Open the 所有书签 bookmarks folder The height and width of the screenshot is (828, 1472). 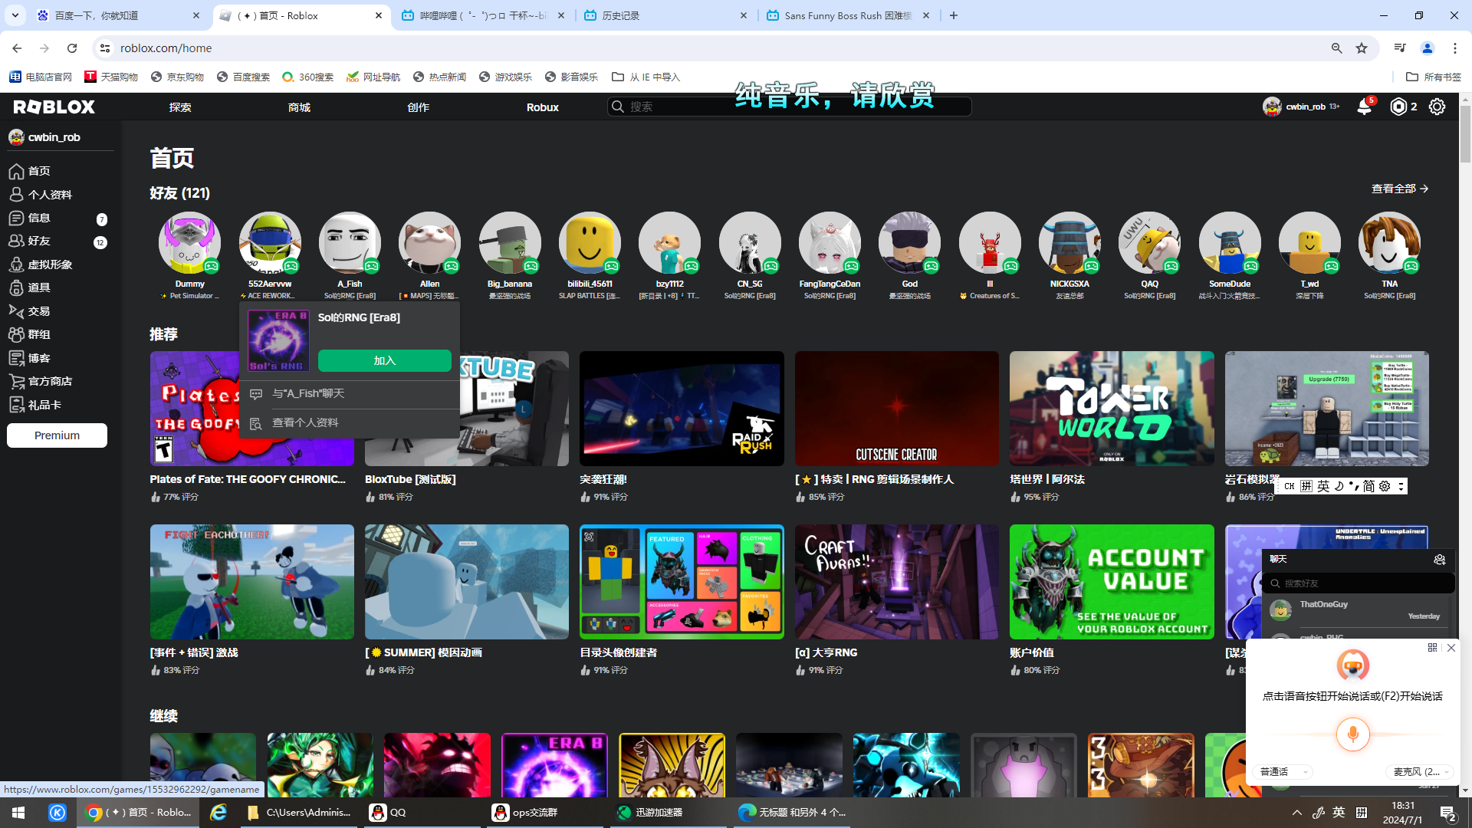(1434, 77)
